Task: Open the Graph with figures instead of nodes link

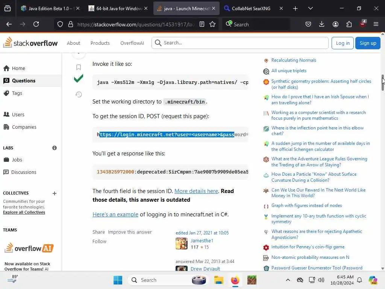Action: click(306, 205)
